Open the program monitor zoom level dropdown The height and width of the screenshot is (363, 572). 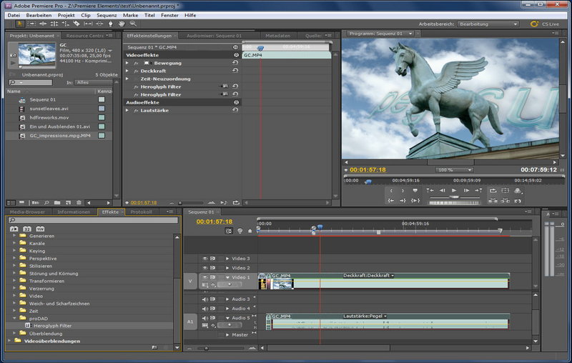(x=454, y=170)
